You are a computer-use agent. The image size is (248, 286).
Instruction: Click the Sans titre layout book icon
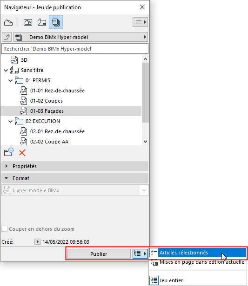(14, 70)
